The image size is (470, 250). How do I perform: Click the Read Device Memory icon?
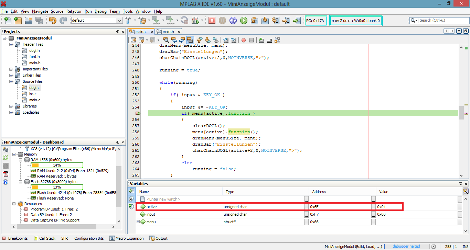(170, 20)
